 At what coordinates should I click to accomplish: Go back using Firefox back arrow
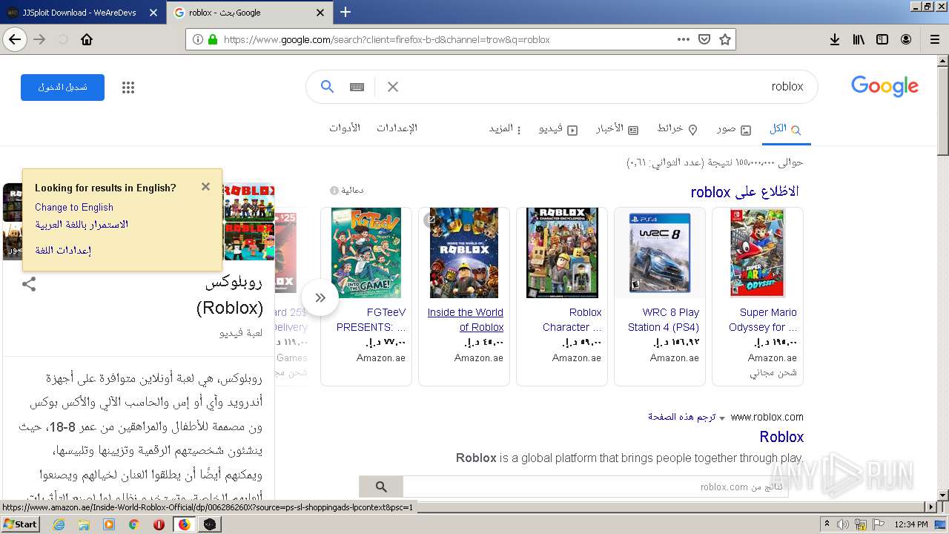15,39
